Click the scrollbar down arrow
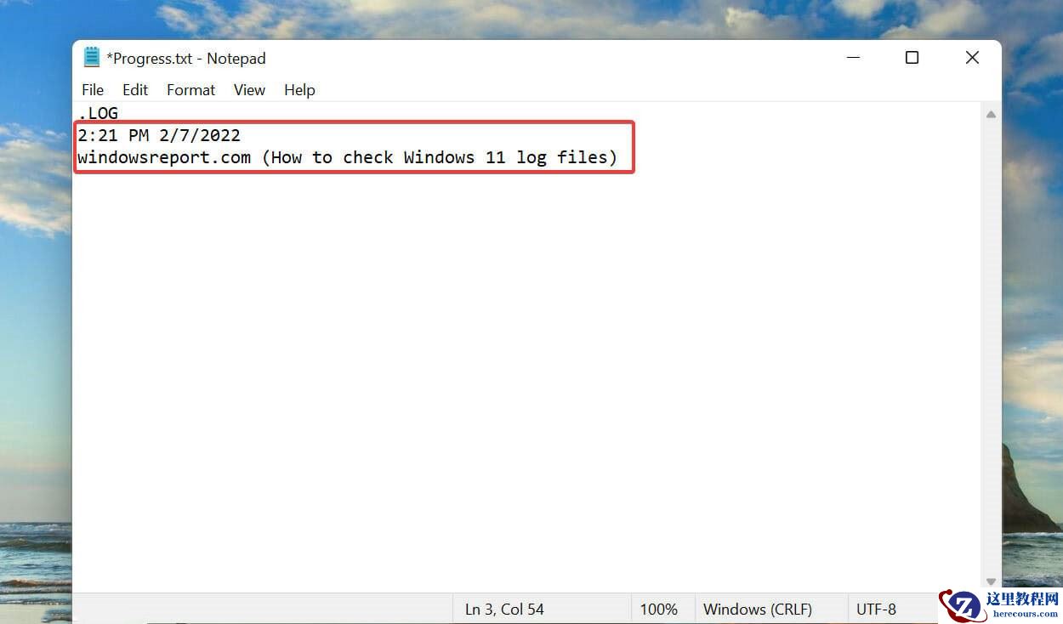Screen dimensions: 1063x624 (x=991, y=582)
